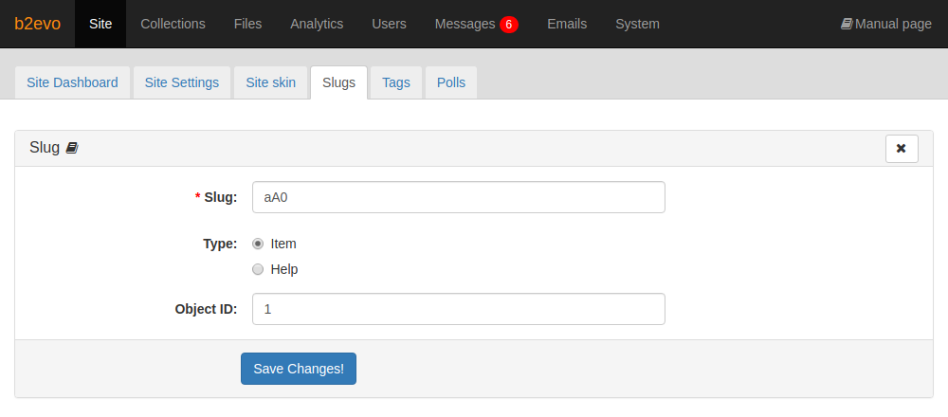Screen dimensions: 948x417
Task: Navigate to Users in top bar
Action: point(389,24)
